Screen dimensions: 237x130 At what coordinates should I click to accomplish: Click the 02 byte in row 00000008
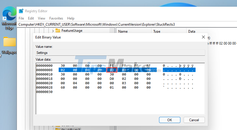(x=63, y=70)
